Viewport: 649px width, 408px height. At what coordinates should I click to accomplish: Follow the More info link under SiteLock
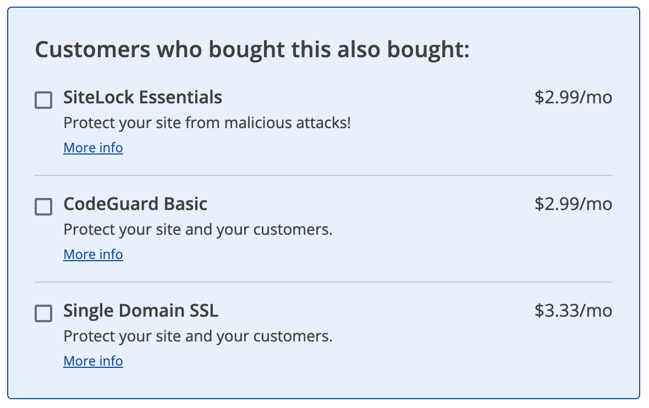click(x=93, y=147)
